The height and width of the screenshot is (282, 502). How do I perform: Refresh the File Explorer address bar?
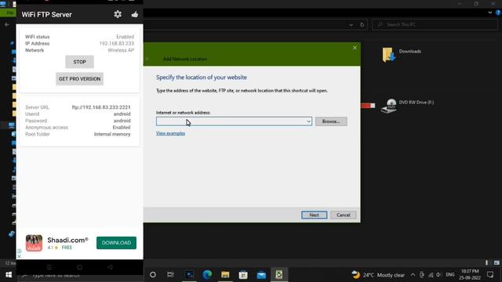(362, 24)
